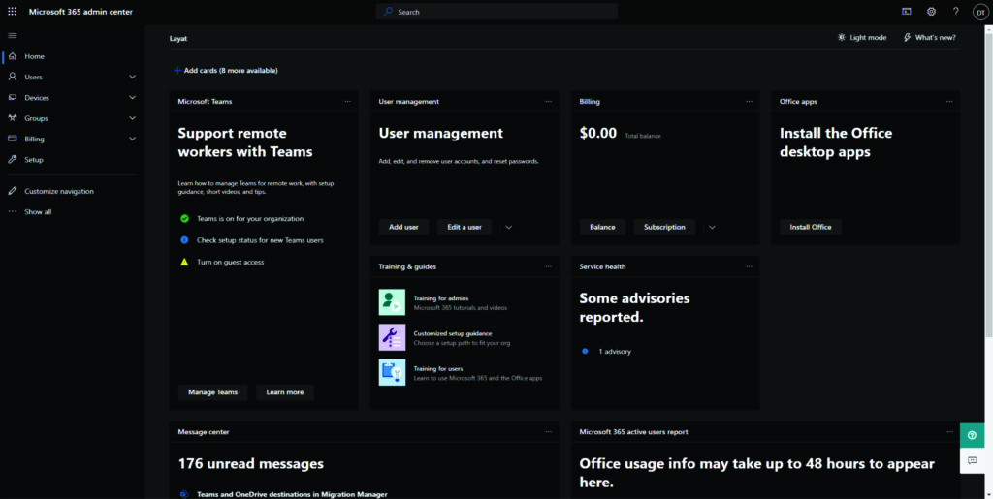Open the chevron next to Edit a user

[x=508, y=227]
